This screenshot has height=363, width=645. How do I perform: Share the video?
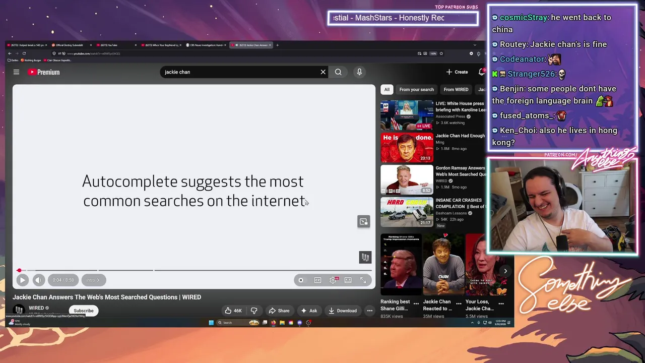click(279, 311)
